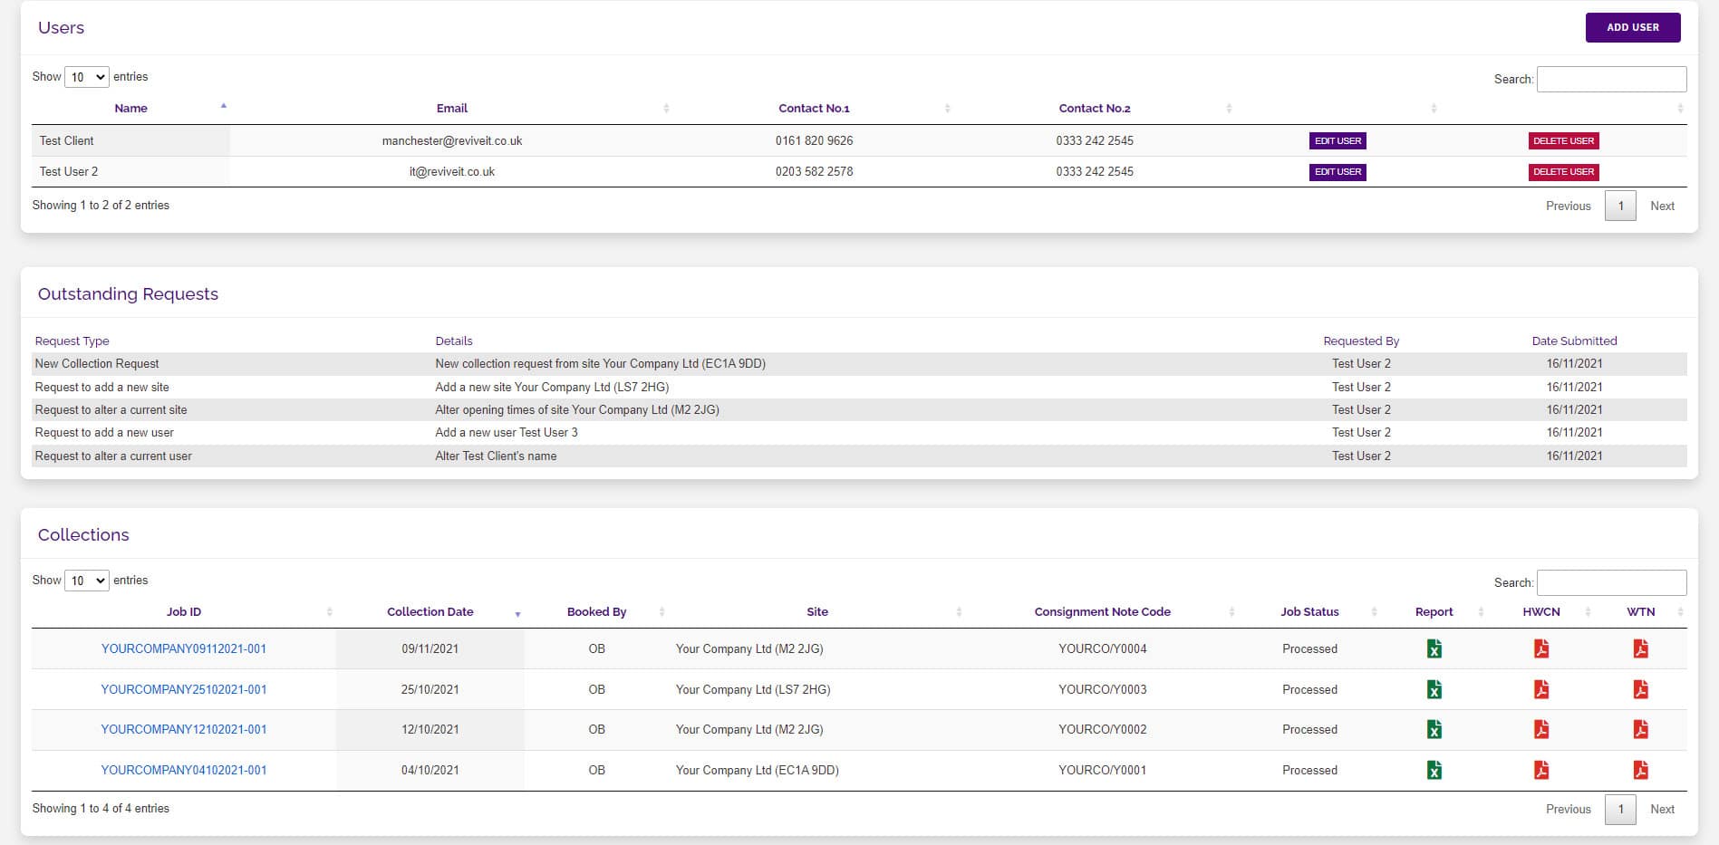Select 'Request to add a new user' row
This screenshot has width=1719, height=845.
[859, 433]
